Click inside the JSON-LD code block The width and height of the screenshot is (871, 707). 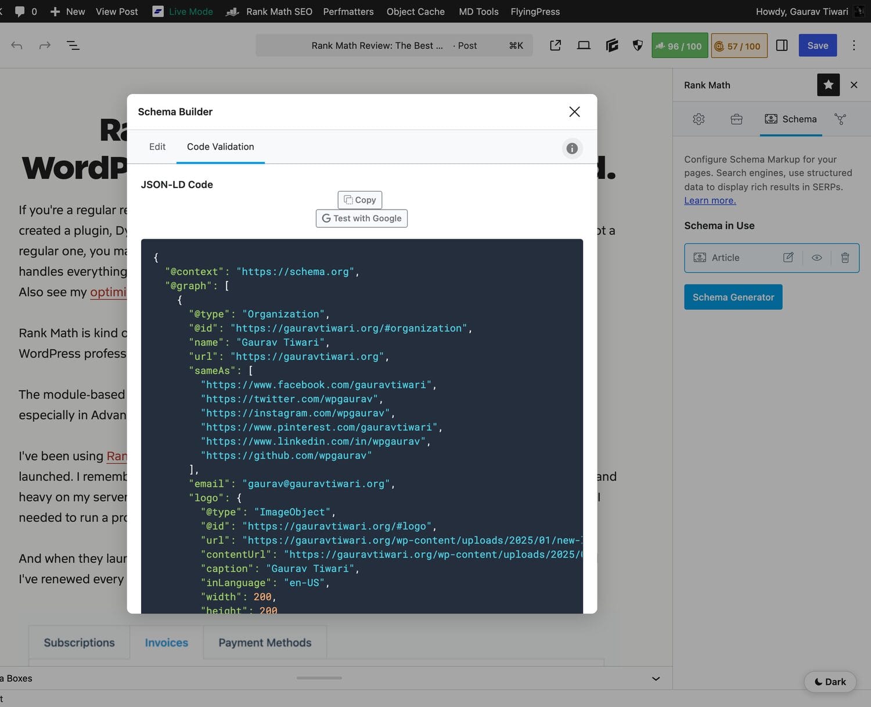362,426
